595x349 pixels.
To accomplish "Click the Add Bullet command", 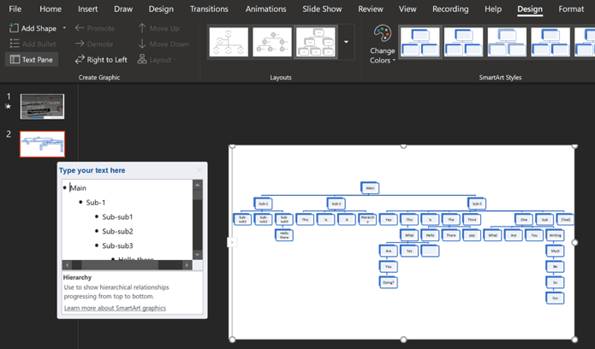I will coord(33,44).
